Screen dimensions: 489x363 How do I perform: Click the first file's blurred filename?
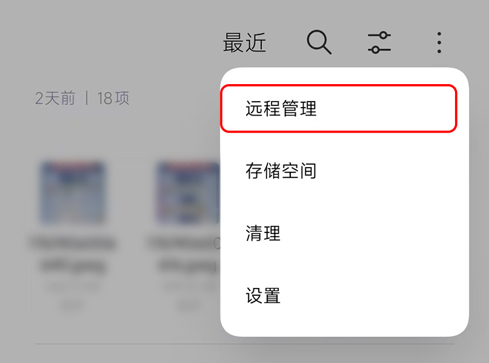[73, 254]
